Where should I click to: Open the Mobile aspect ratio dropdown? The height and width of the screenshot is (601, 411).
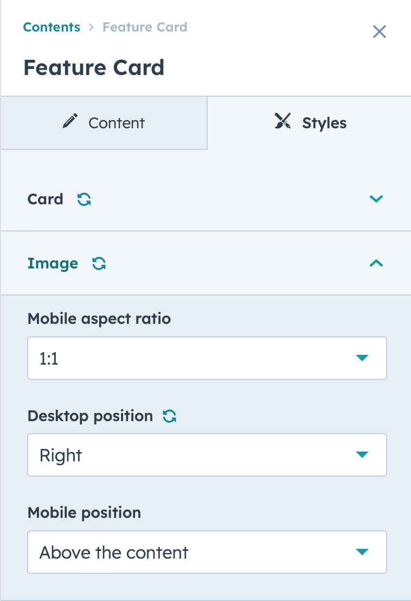coord(207,358)
